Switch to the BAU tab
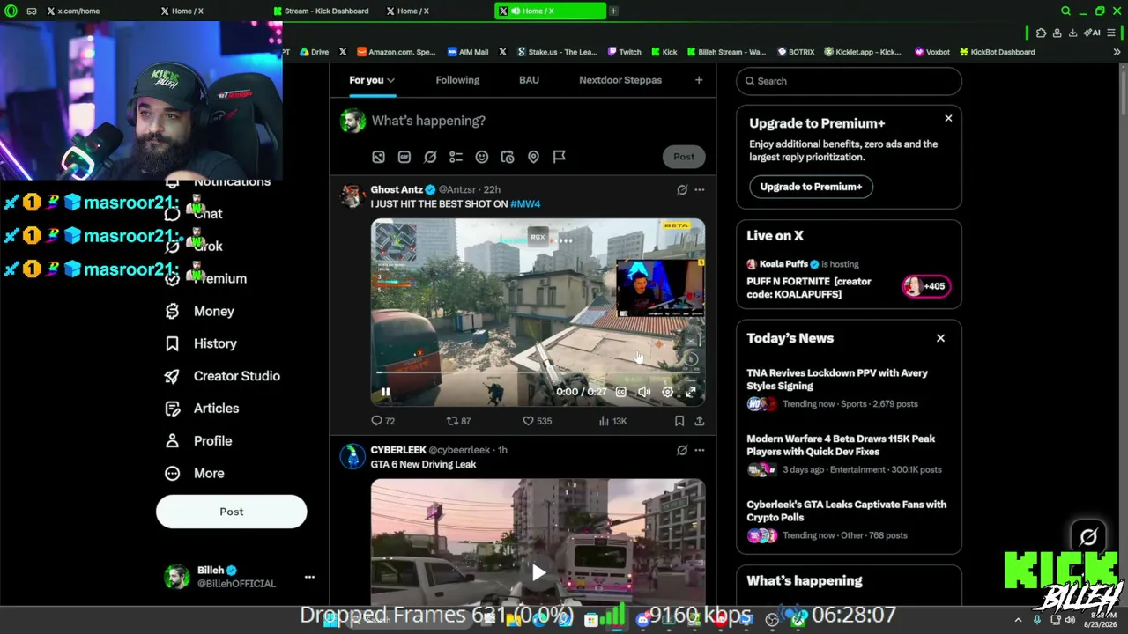The width and height of the screenshot is (1128, 634). (529, 80)
